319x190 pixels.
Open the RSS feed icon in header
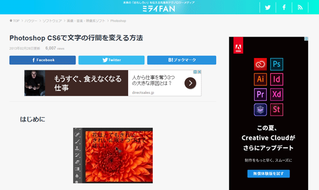pos(300,7)
